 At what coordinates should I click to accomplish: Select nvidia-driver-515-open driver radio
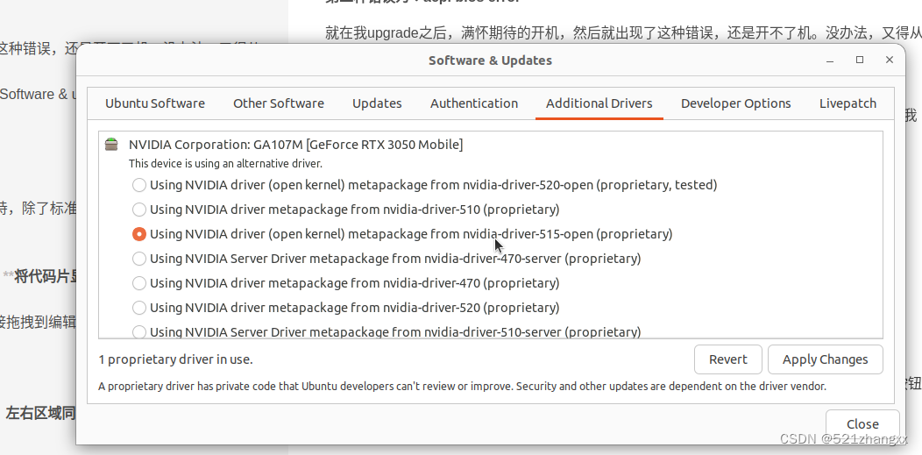[138, 234]
